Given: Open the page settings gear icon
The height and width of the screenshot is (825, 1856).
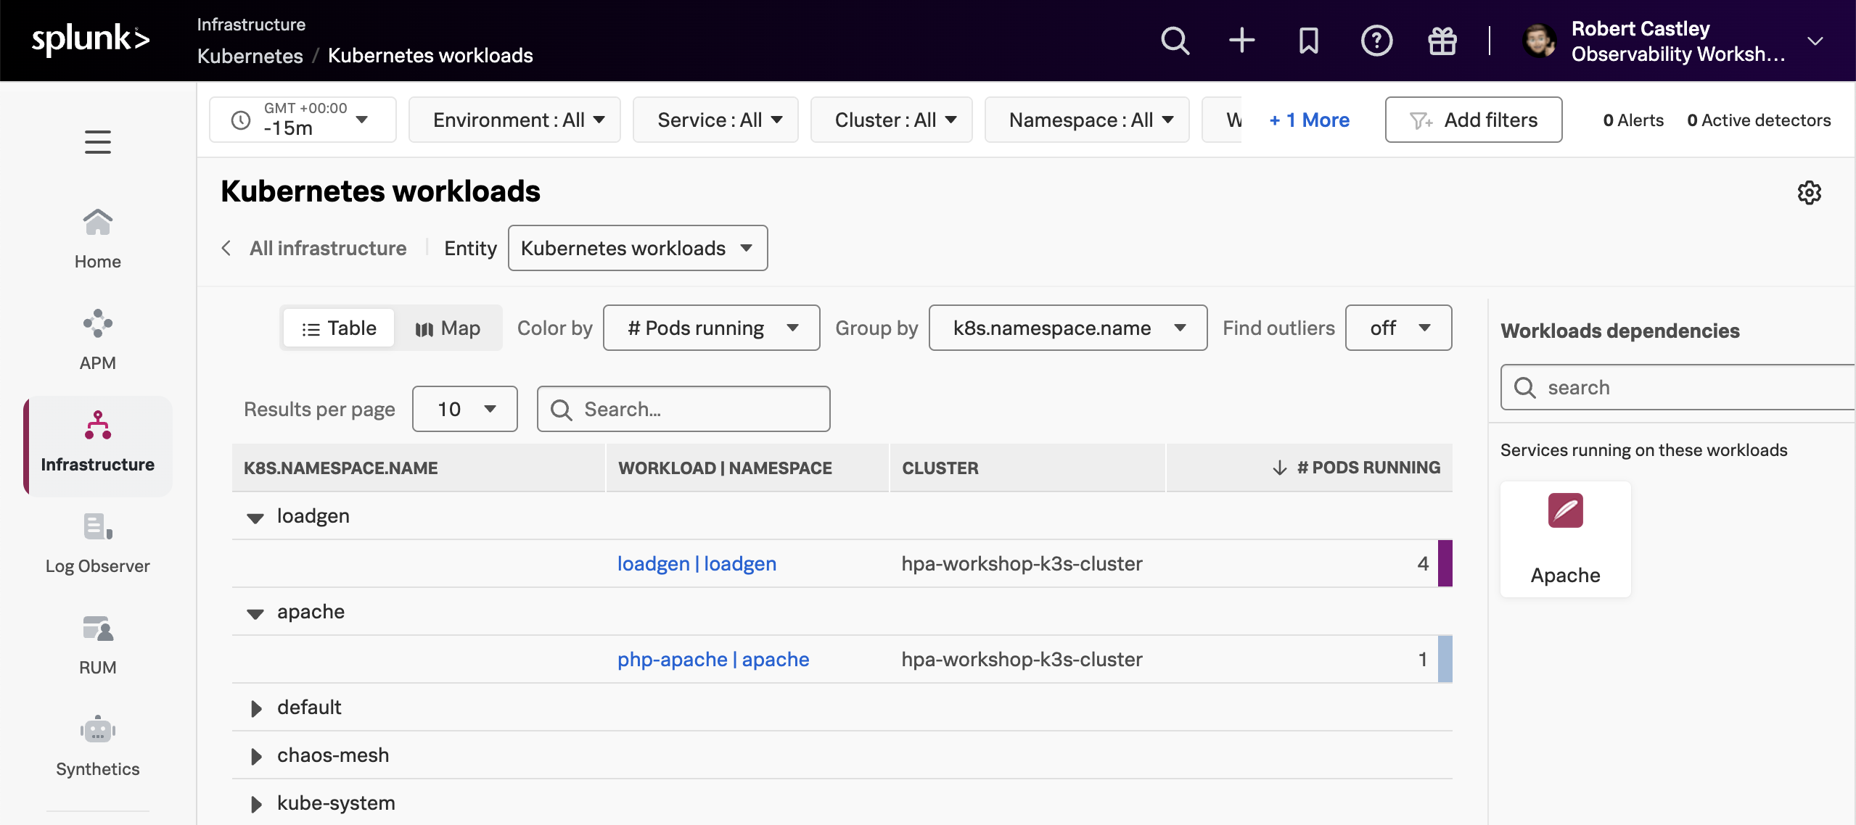Looking at the screenshot, I should 1809,193.
